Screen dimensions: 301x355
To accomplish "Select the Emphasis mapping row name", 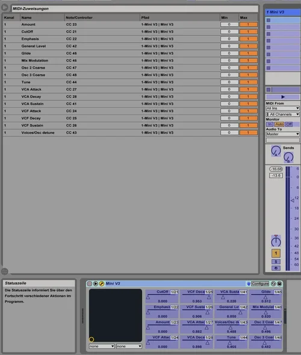I will (x=30, y=39).
